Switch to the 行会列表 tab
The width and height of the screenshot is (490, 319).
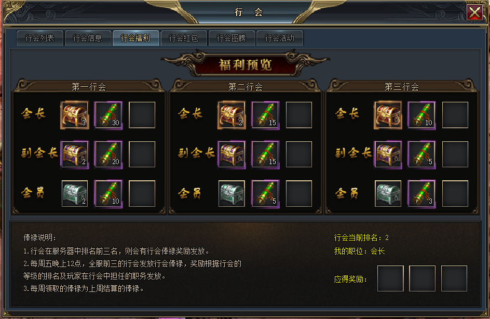39,38
